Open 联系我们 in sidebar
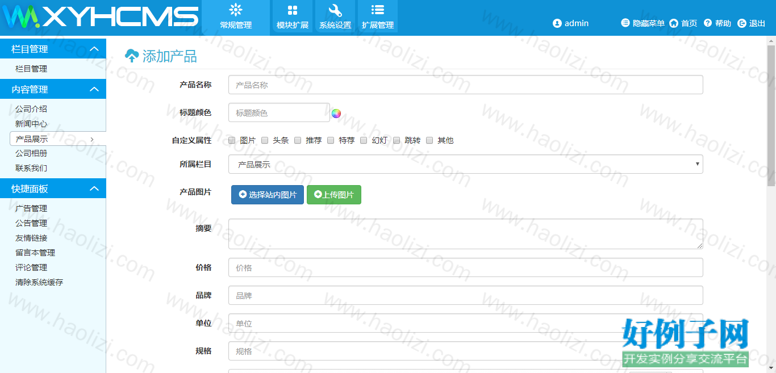776x373 pixels. click(31, 168)
